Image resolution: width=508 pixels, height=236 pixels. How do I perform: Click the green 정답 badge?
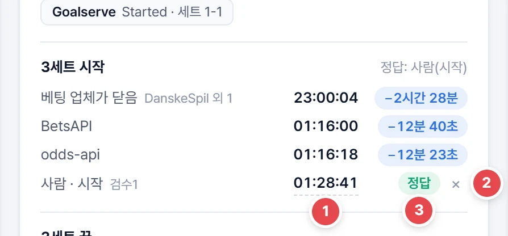point(419,184)
